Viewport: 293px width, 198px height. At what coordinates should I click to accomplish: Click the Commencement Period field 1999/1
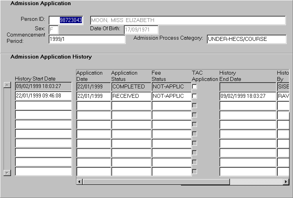coord(87,39)
